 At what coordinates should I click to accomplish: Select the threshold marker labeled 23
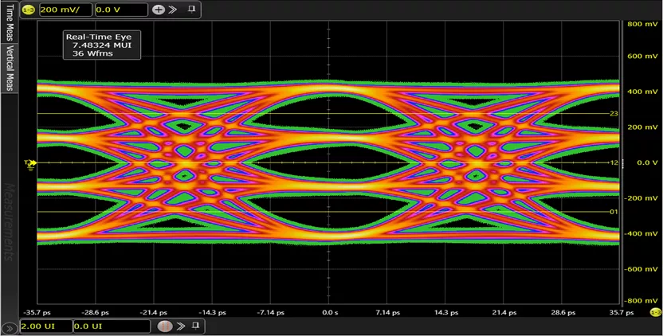click(x=614, y=114)
